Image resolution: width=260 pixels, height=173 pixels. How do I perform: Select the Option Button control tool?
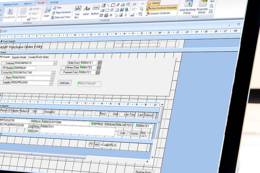pos(111,15)
